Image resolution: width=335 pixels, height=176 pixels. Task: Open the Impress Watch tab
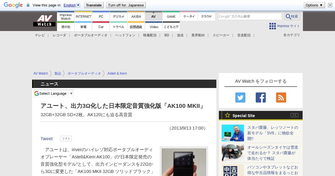(x=66, y=16)
